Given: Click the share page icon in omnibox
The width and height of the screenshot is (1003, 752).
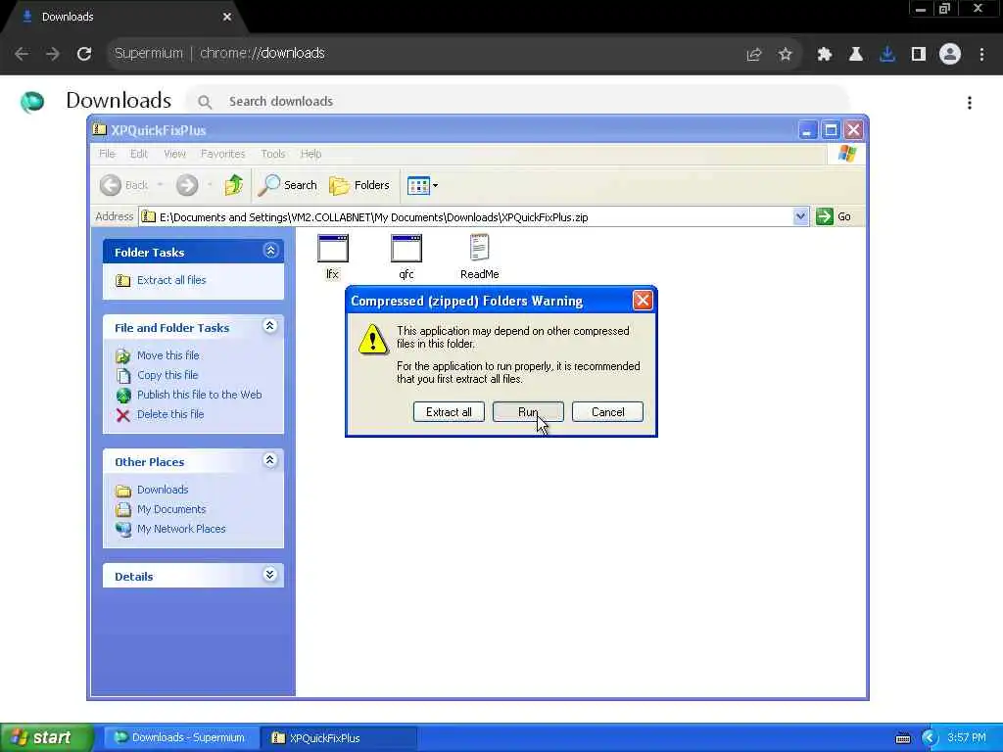Looking at the screenshot, I should pyautogui.click(x=754, y=55).
